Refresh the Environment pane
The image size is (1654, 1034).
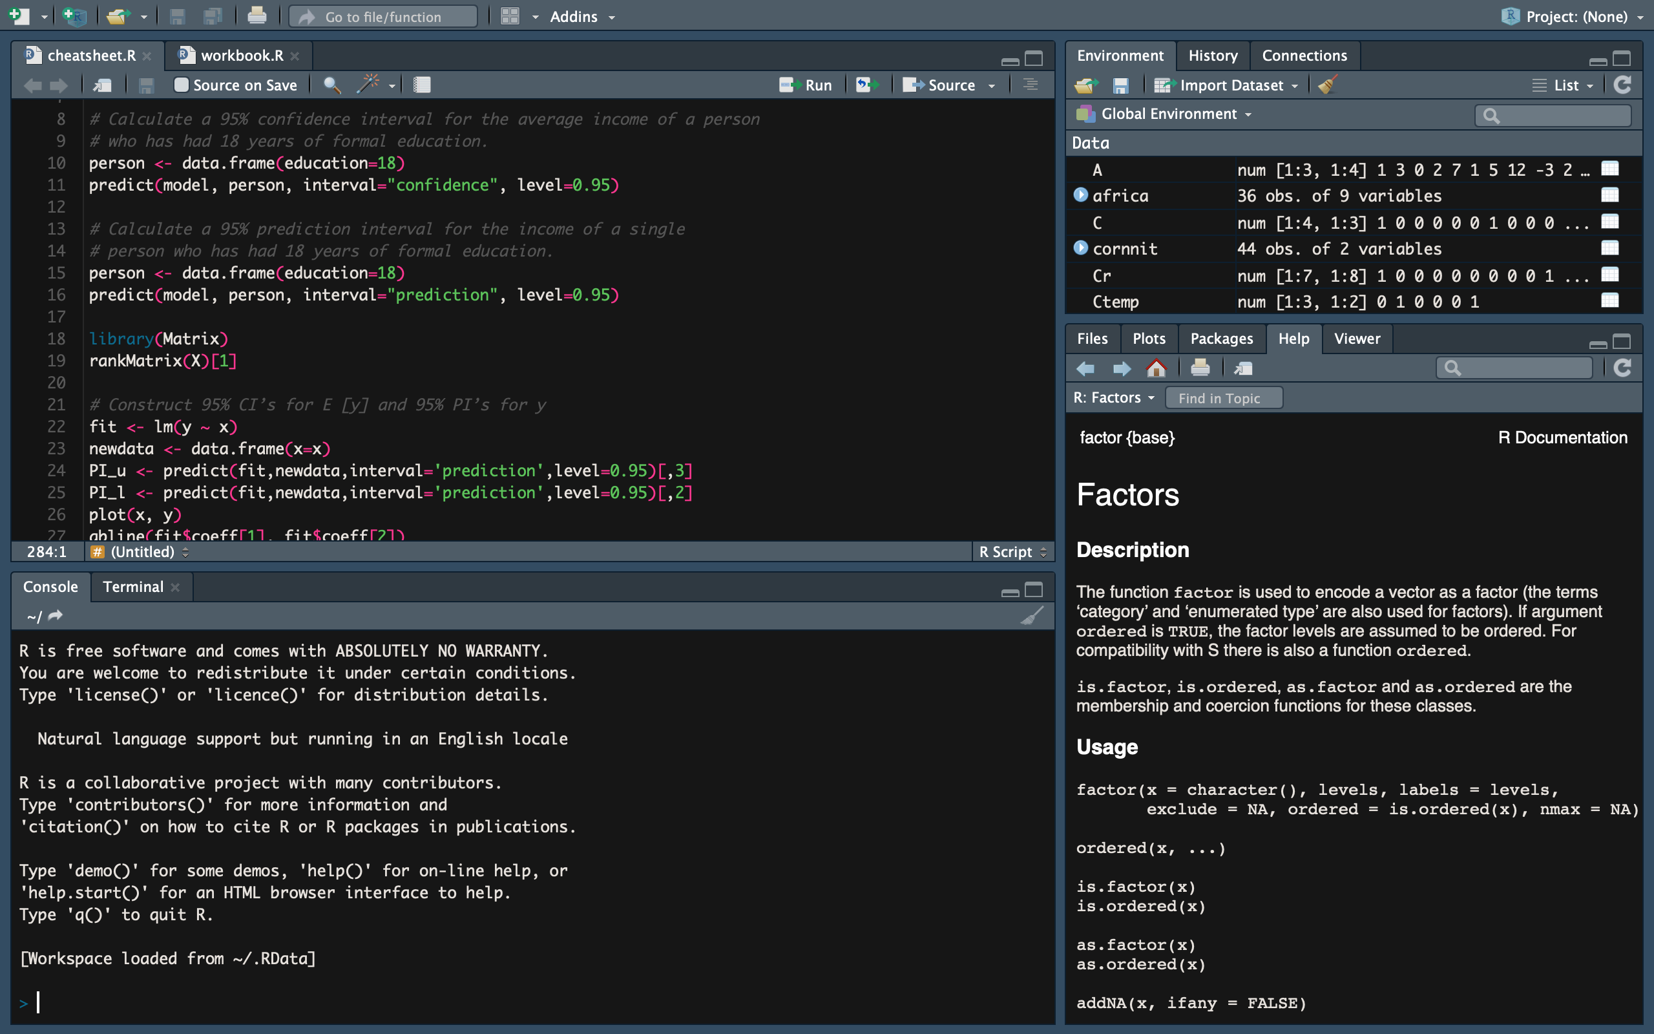click(x=1622, y=85)
